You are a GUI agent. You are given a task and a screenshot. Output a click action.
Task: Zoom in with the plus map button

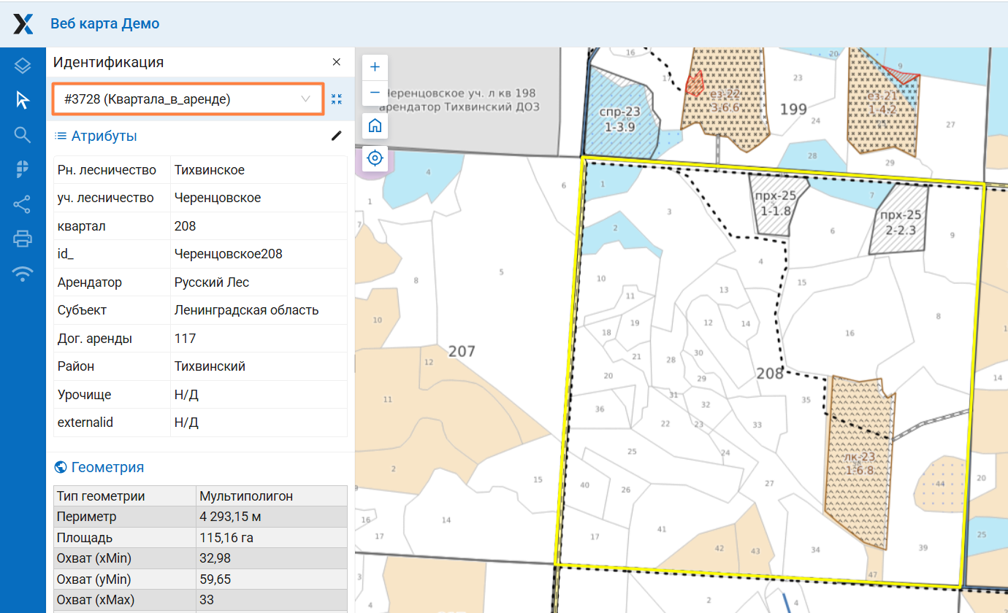(x=375, y=67)
